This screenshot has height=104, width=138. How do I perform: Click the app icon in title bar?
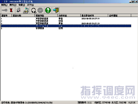(2, 1)
